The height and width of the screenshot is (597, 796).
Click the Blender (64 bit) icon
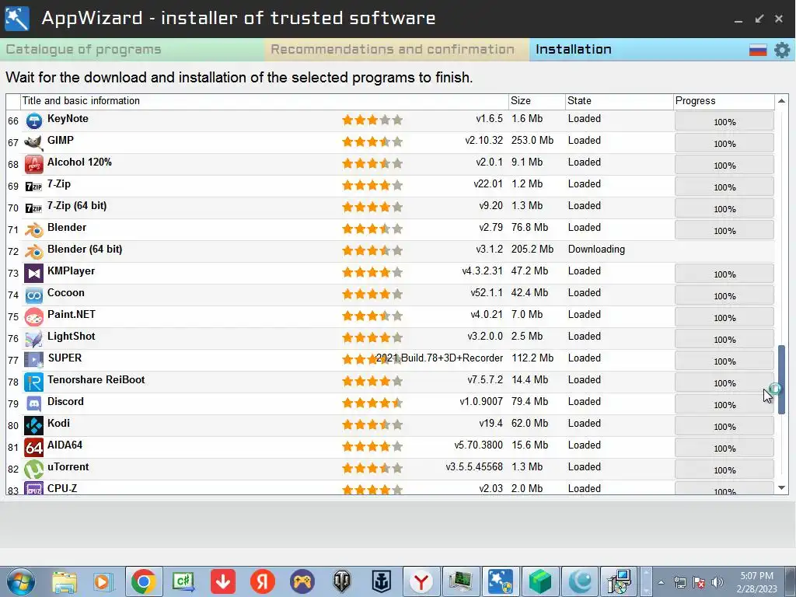coord(34,252)
